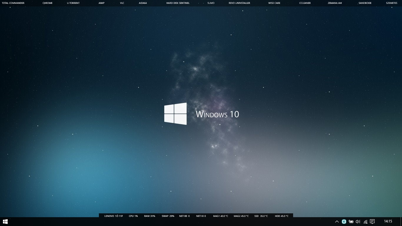Open Revo Uninstaller shortcut

pyautogui.click(x=239, y=3)
